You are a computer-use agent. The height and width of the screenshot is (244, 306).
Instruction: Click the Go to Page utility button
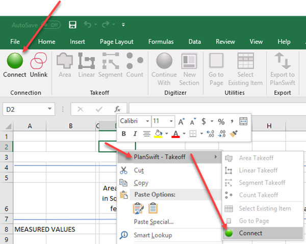[216, 69]
